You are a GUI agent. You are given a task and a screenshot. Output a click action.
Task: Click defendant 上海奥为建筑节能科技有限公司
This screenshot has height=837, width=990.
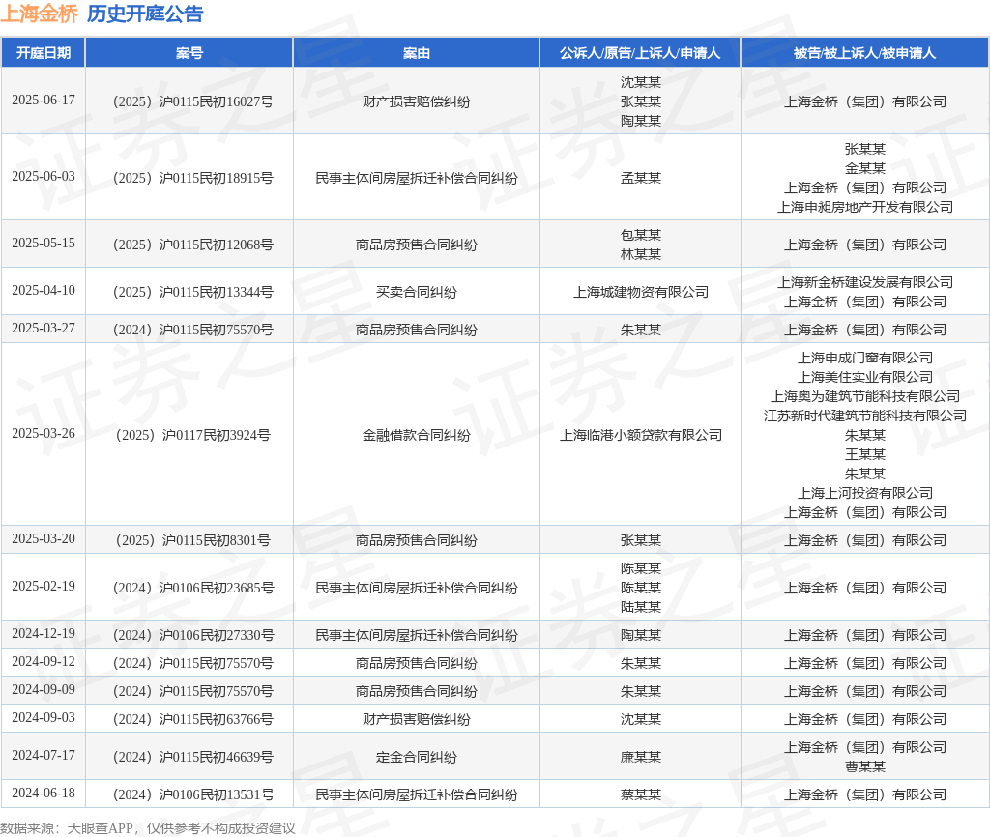865,396
